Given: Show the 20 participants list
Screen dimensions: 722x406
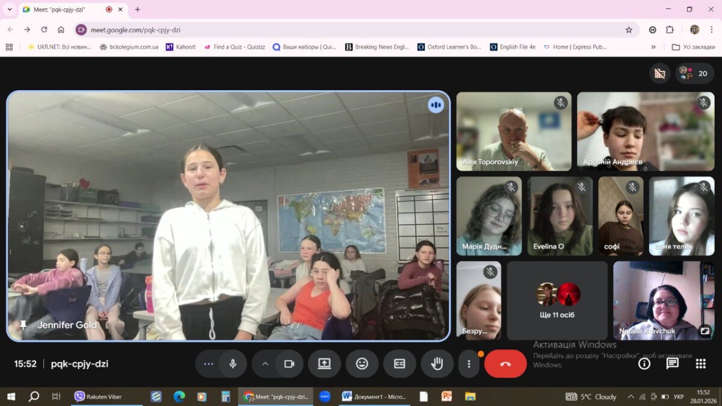Looking at the screenshot, I should click(695, 73).
